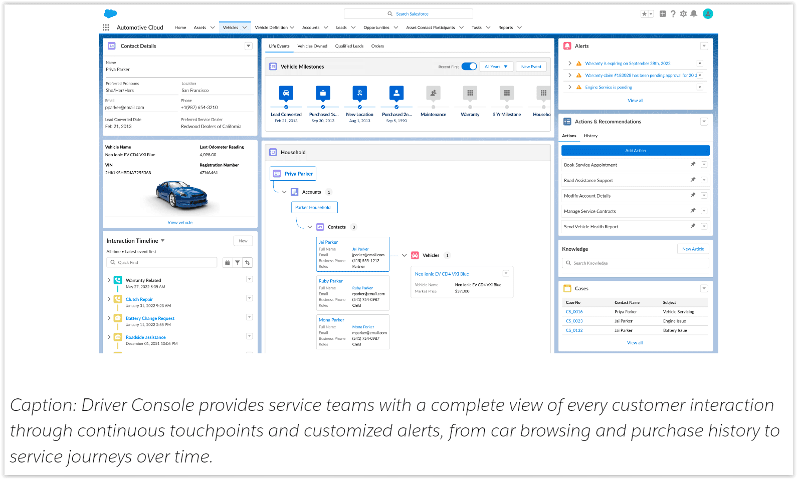Open the Roadside assistance timeline link
Viewport: 797px width, 479px height.
point(146,337)
